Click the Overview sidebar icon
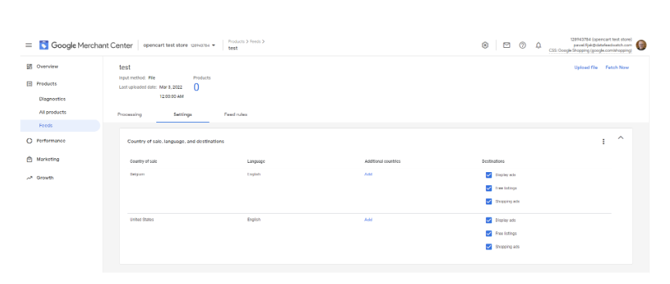 tap(29, 66)
